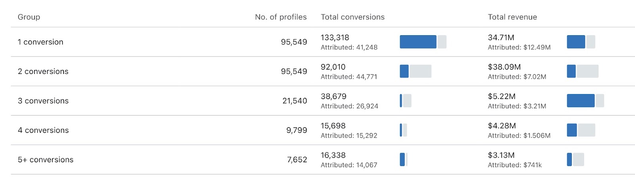
Task: Click the Total revenue column header
Action: click(512, 17)
